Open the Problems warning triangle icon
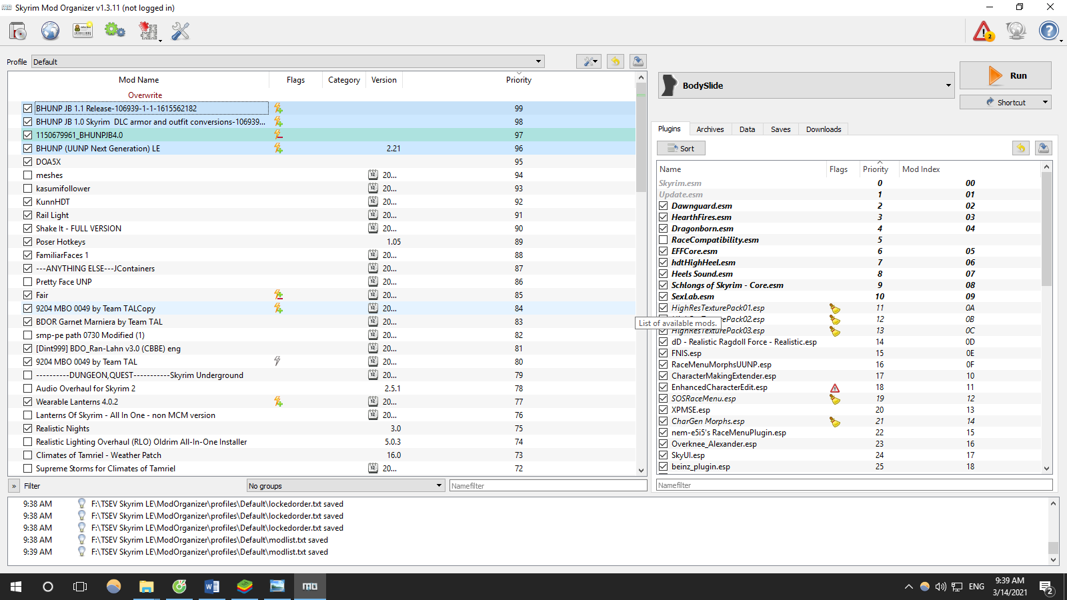This screenshot has width=1067, height=600. point(984,31)
